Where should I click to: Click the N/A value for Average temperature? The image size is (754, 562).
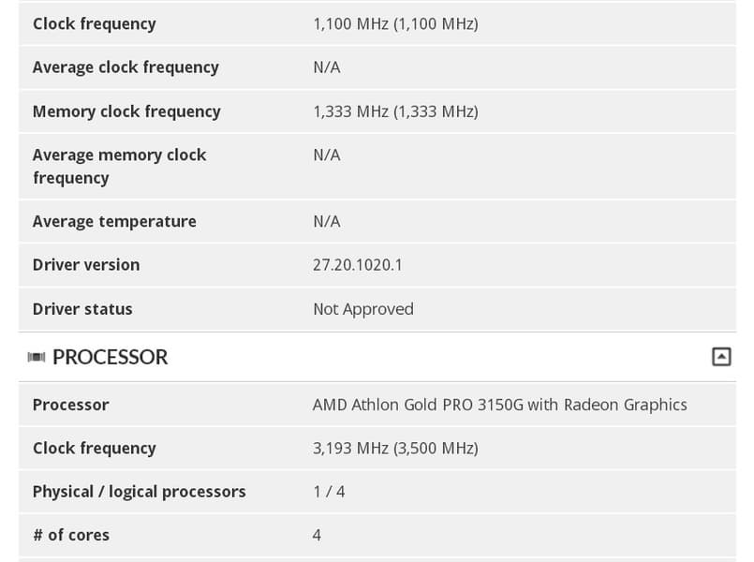tap(326, 221)
